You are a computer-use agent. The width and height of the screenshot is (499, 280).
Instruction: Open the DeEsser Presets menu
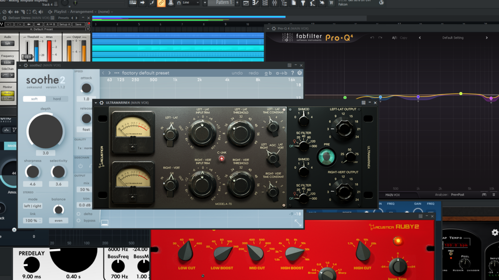pyautogui.click(x=64, y=18)
